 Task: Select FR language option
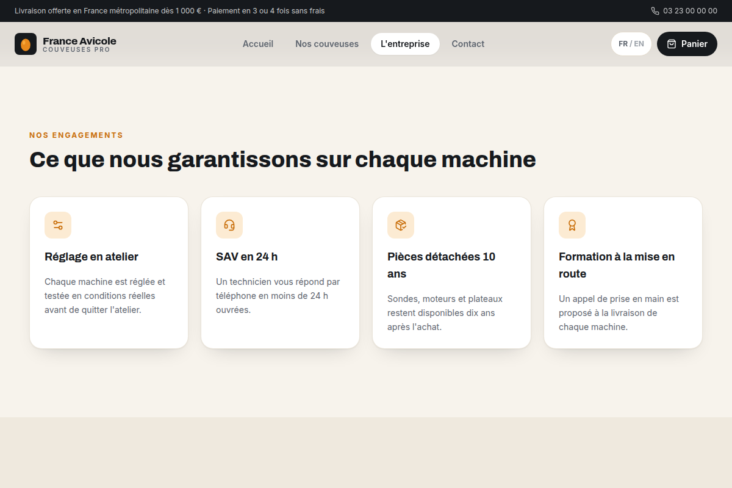tap(623, 44)
